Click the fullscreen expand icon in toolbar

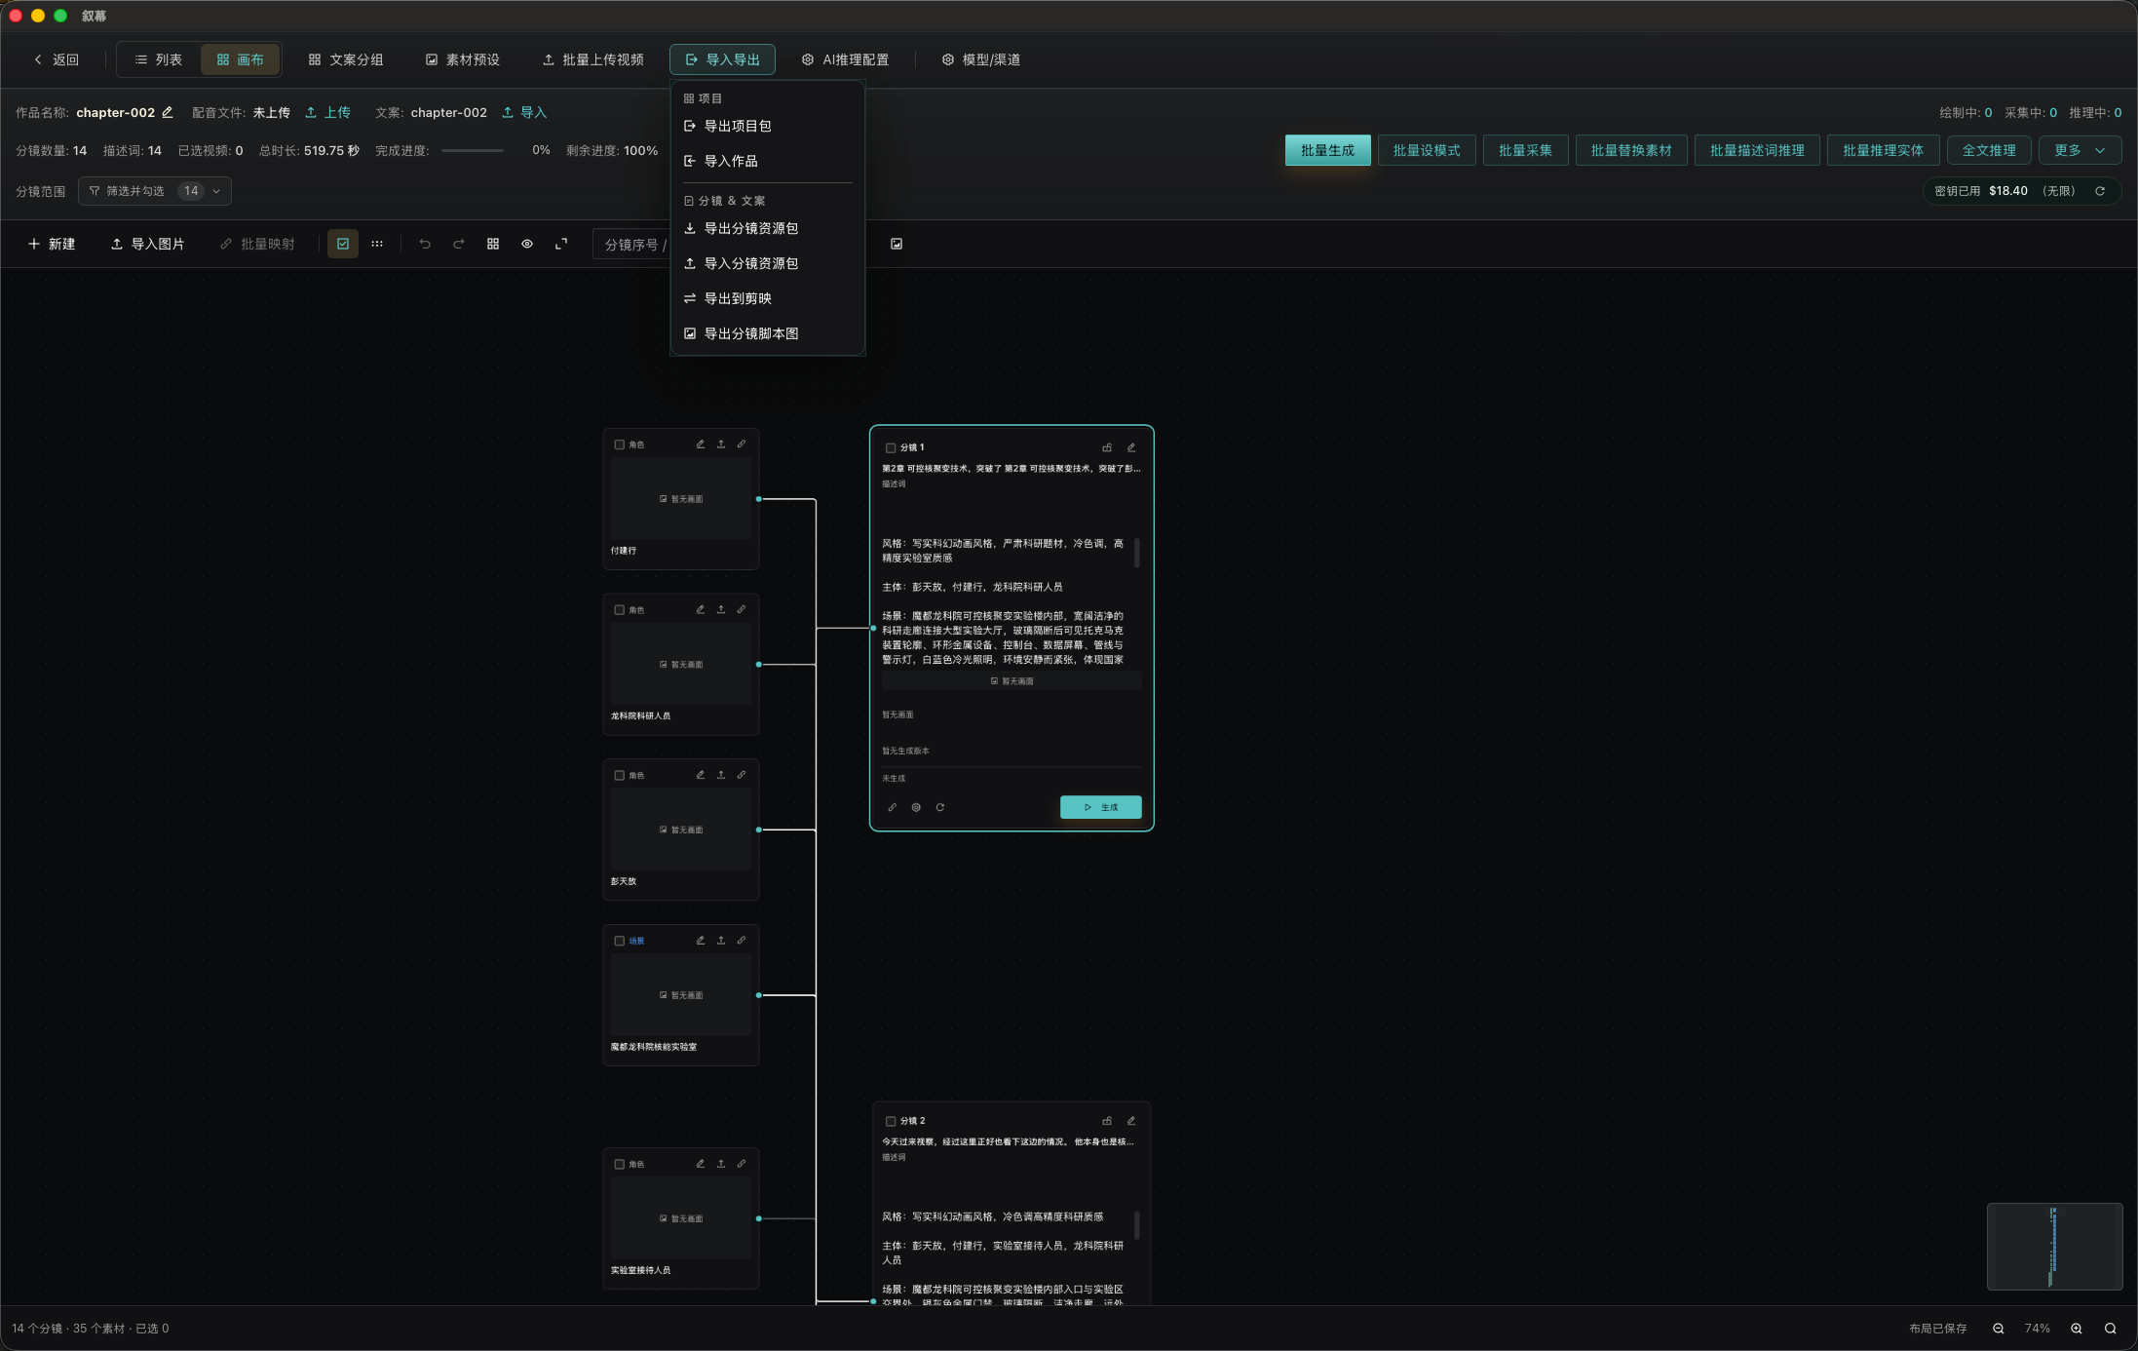click(561, 244)
